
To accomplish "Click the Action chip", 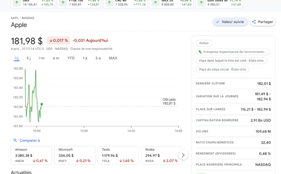I will [204, 43].
